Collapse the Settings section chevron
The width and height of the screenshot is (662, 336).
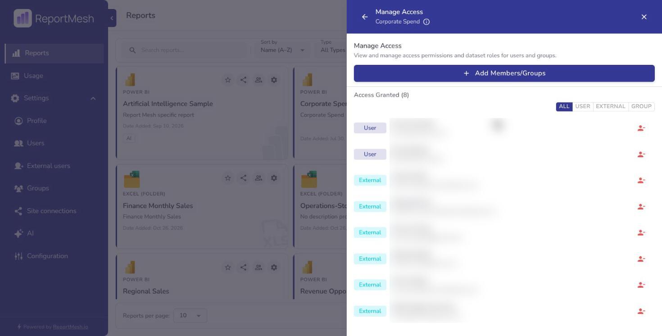(93, 98)
